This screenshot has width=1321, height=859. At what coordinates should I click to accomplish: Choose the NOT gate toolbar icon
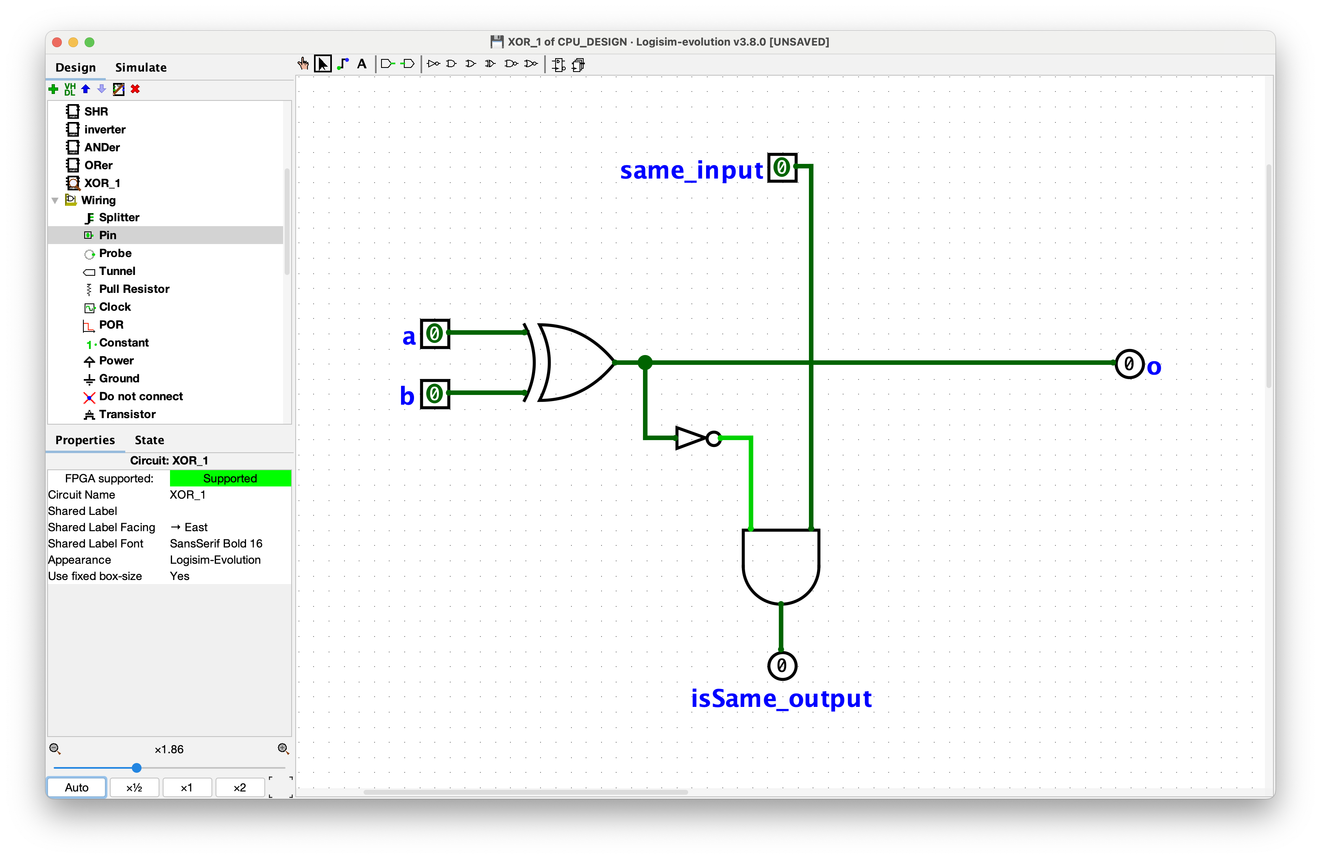point(434,64)
